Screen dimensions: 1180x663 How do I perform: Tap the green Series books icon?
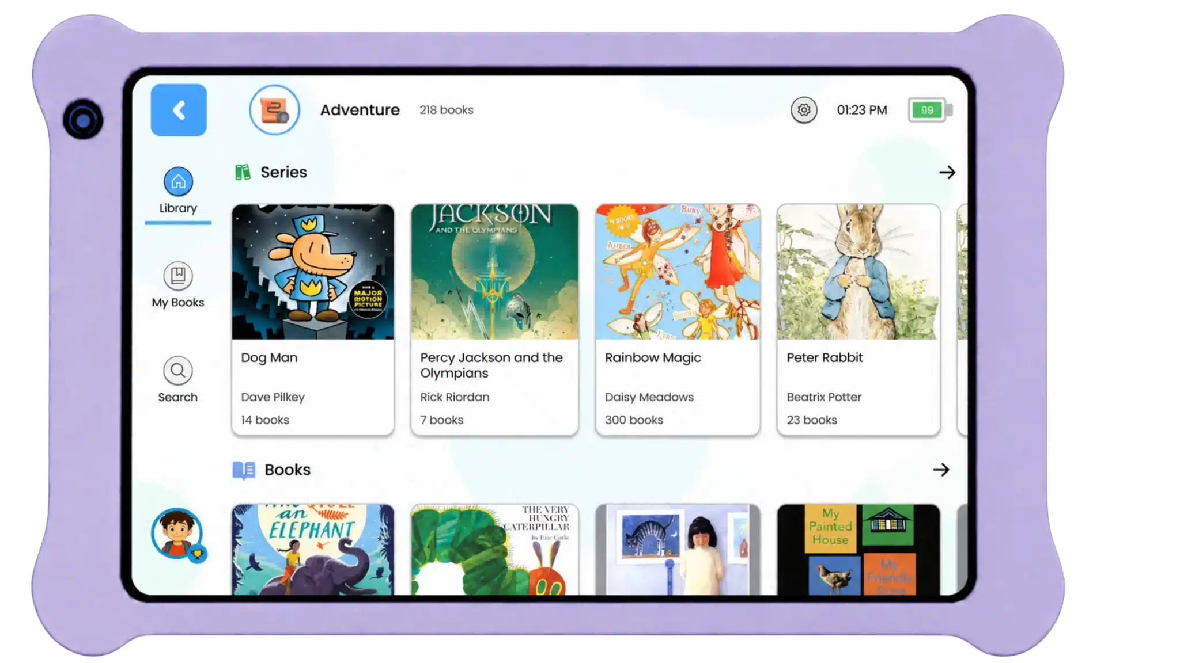click(243, 172)
